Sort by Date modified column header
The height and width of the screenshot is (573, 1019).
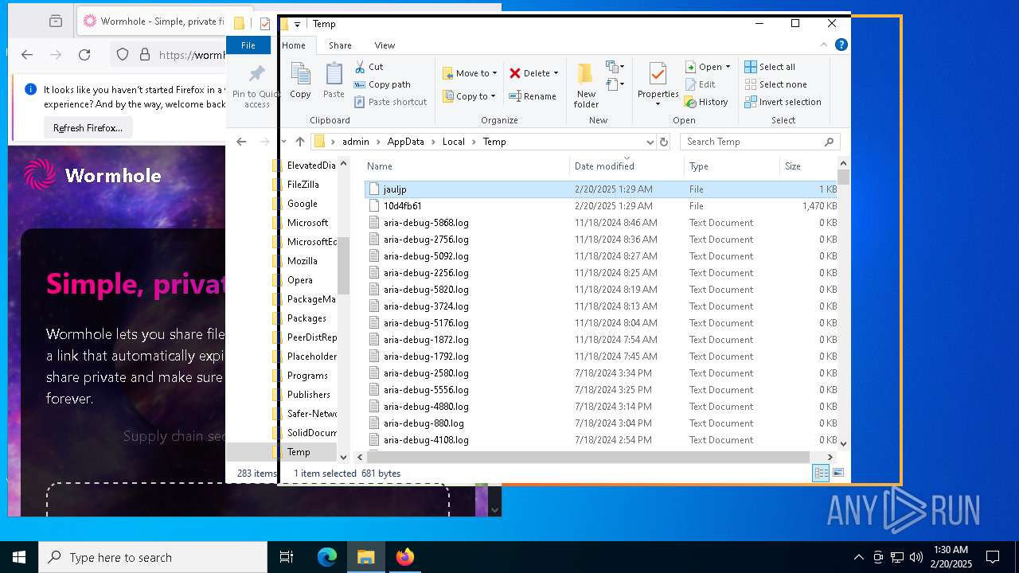pos(626,166)
